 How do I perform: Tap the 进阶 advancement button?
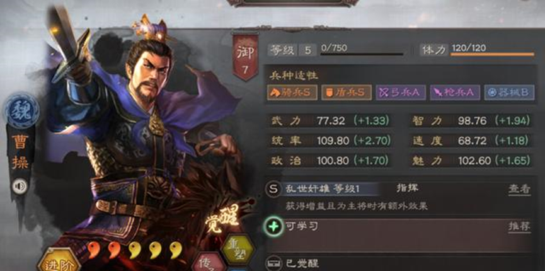(x=59, y=262)
